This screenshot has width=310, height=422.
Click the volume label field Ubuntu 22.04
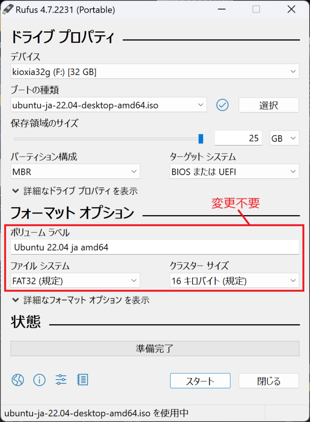pyautogui.click(x=155, y=247)
